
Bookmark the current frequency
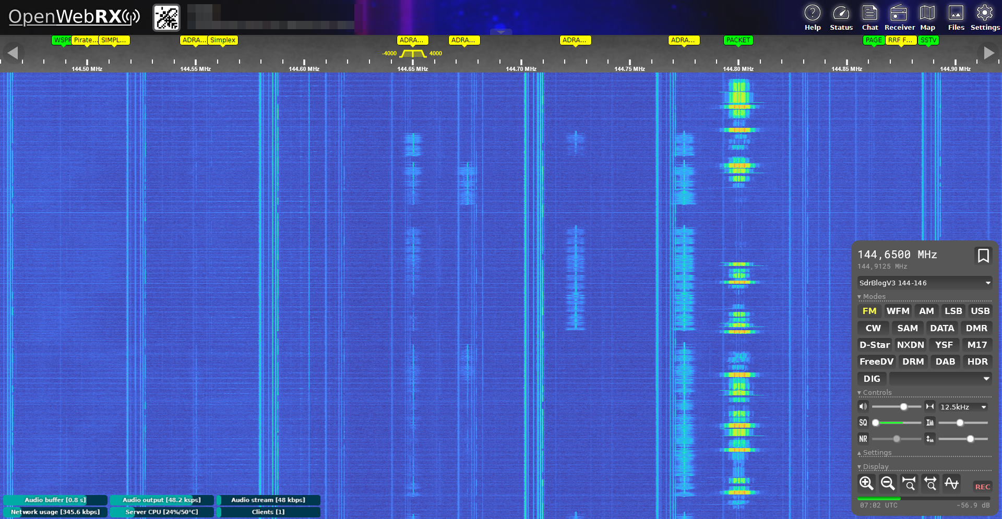coord(983,256)
